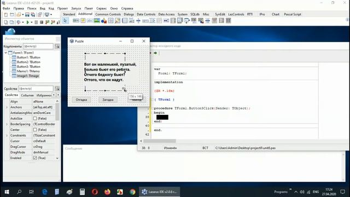The height and width of the screenshot is (197, 350).
Task: Click the Компоненты filter input field
Action: (x=38, y=46)
